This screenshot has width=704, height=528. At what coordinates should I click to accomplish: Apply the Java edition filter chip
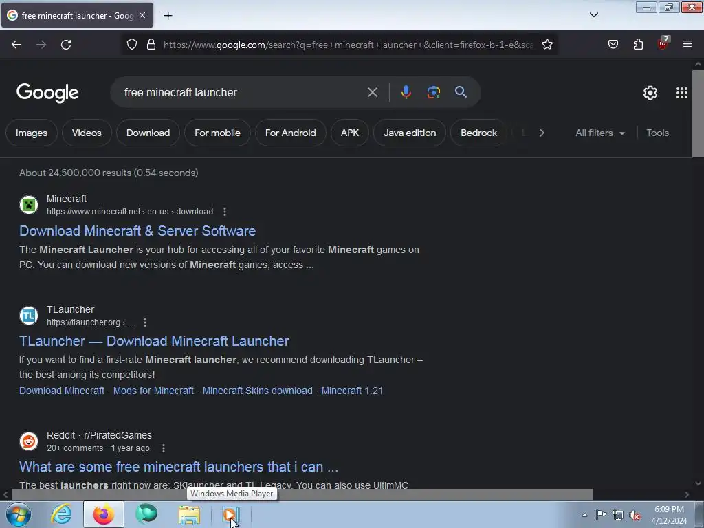coord(410,133)
